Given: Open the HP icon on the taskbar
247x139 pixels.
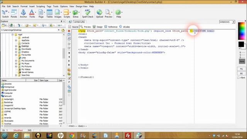Looking at the screenshot, I should (x=61, y=136).
